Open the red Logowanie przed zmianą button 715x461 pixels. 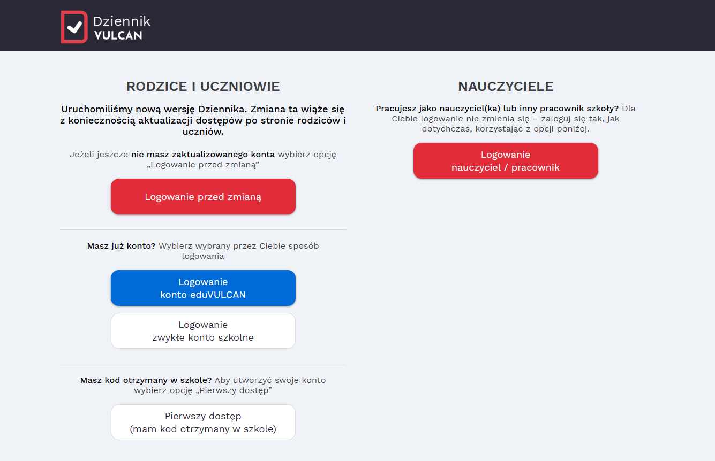(x=203, y=197)
